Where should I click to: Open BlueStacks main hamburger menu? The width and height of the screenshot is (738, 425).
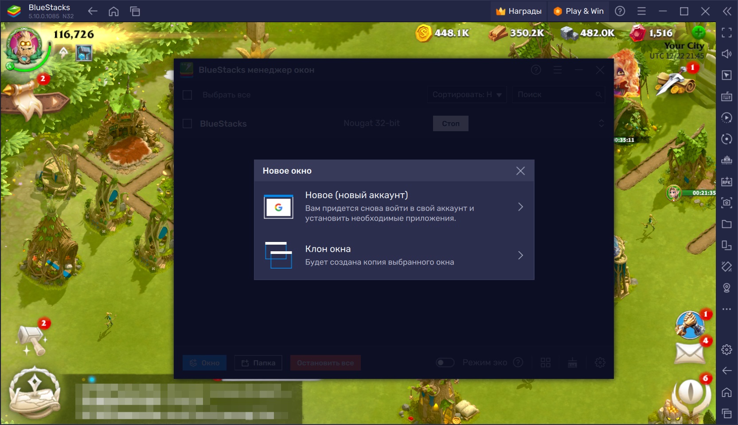641,11
